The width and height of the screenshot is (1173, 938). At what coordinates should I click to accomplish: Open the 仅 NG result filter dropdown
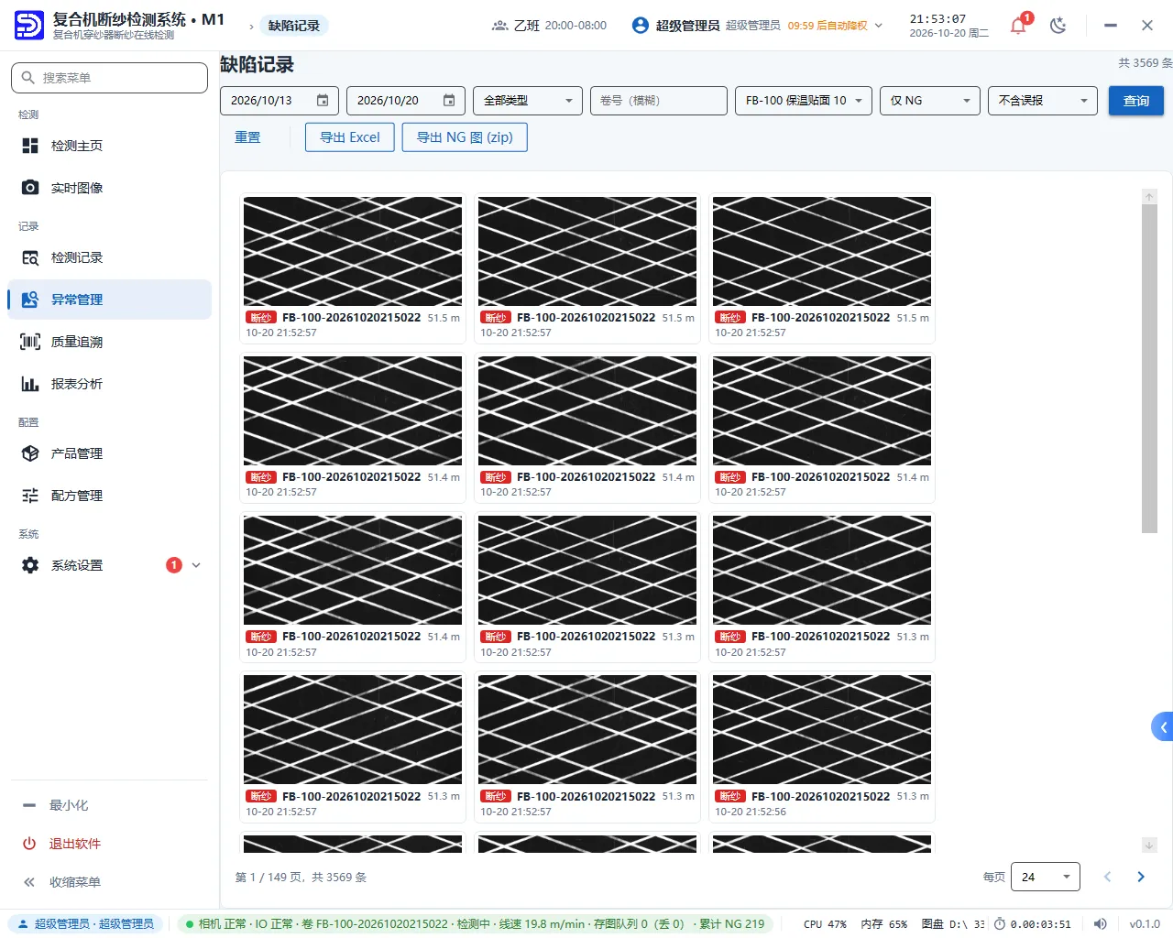[930, 101]
